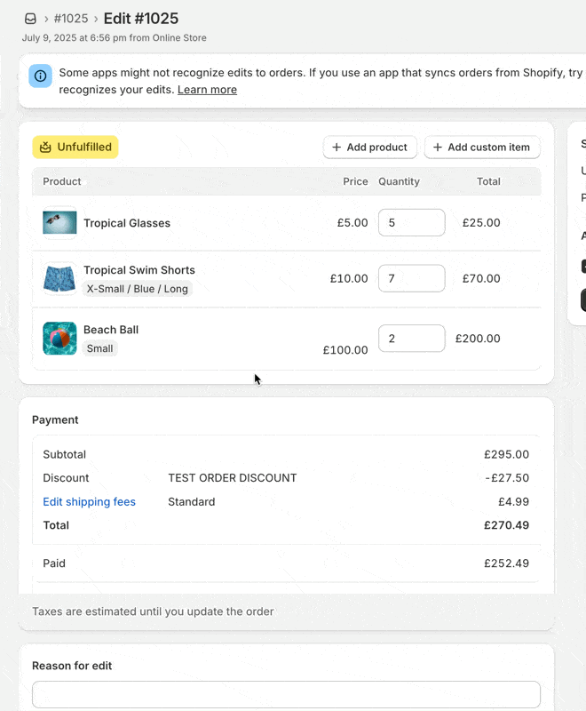
Task: Go back to order #1025 breadcrumb
Action: click(71, 19)
